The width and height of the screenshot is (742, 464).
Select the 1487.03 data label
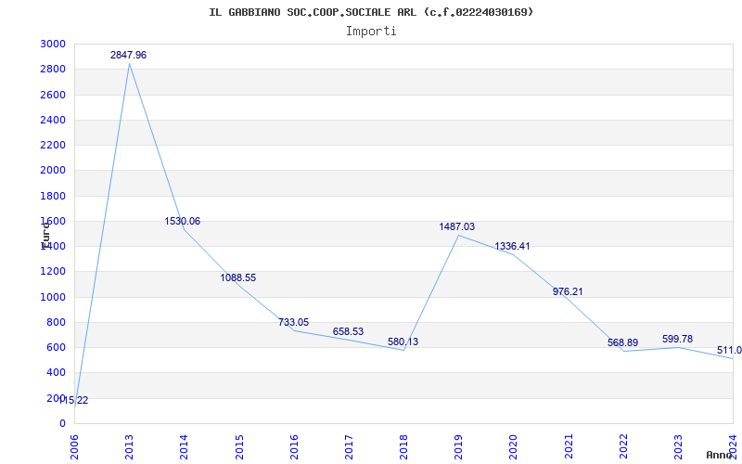[456, 226]
